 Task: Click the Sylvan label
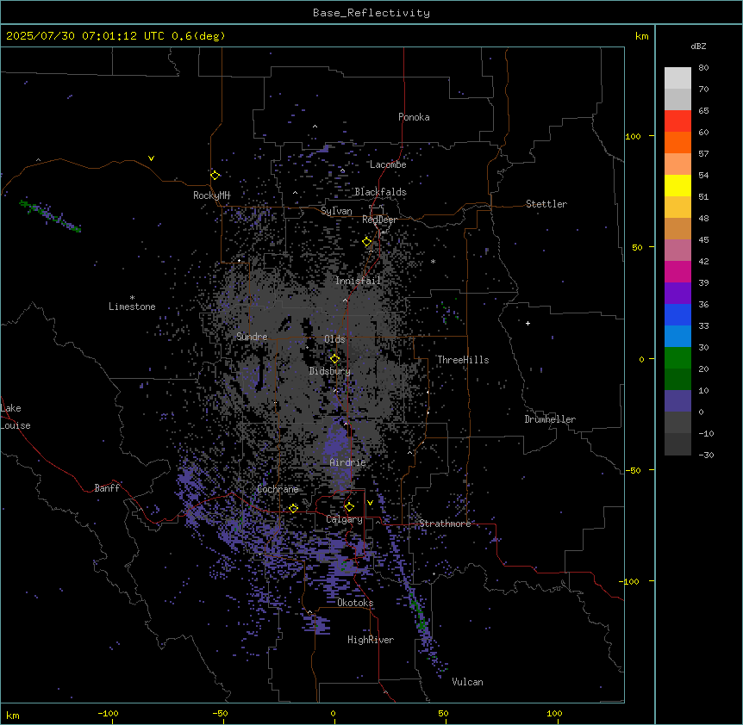click(x=336, y=211)
